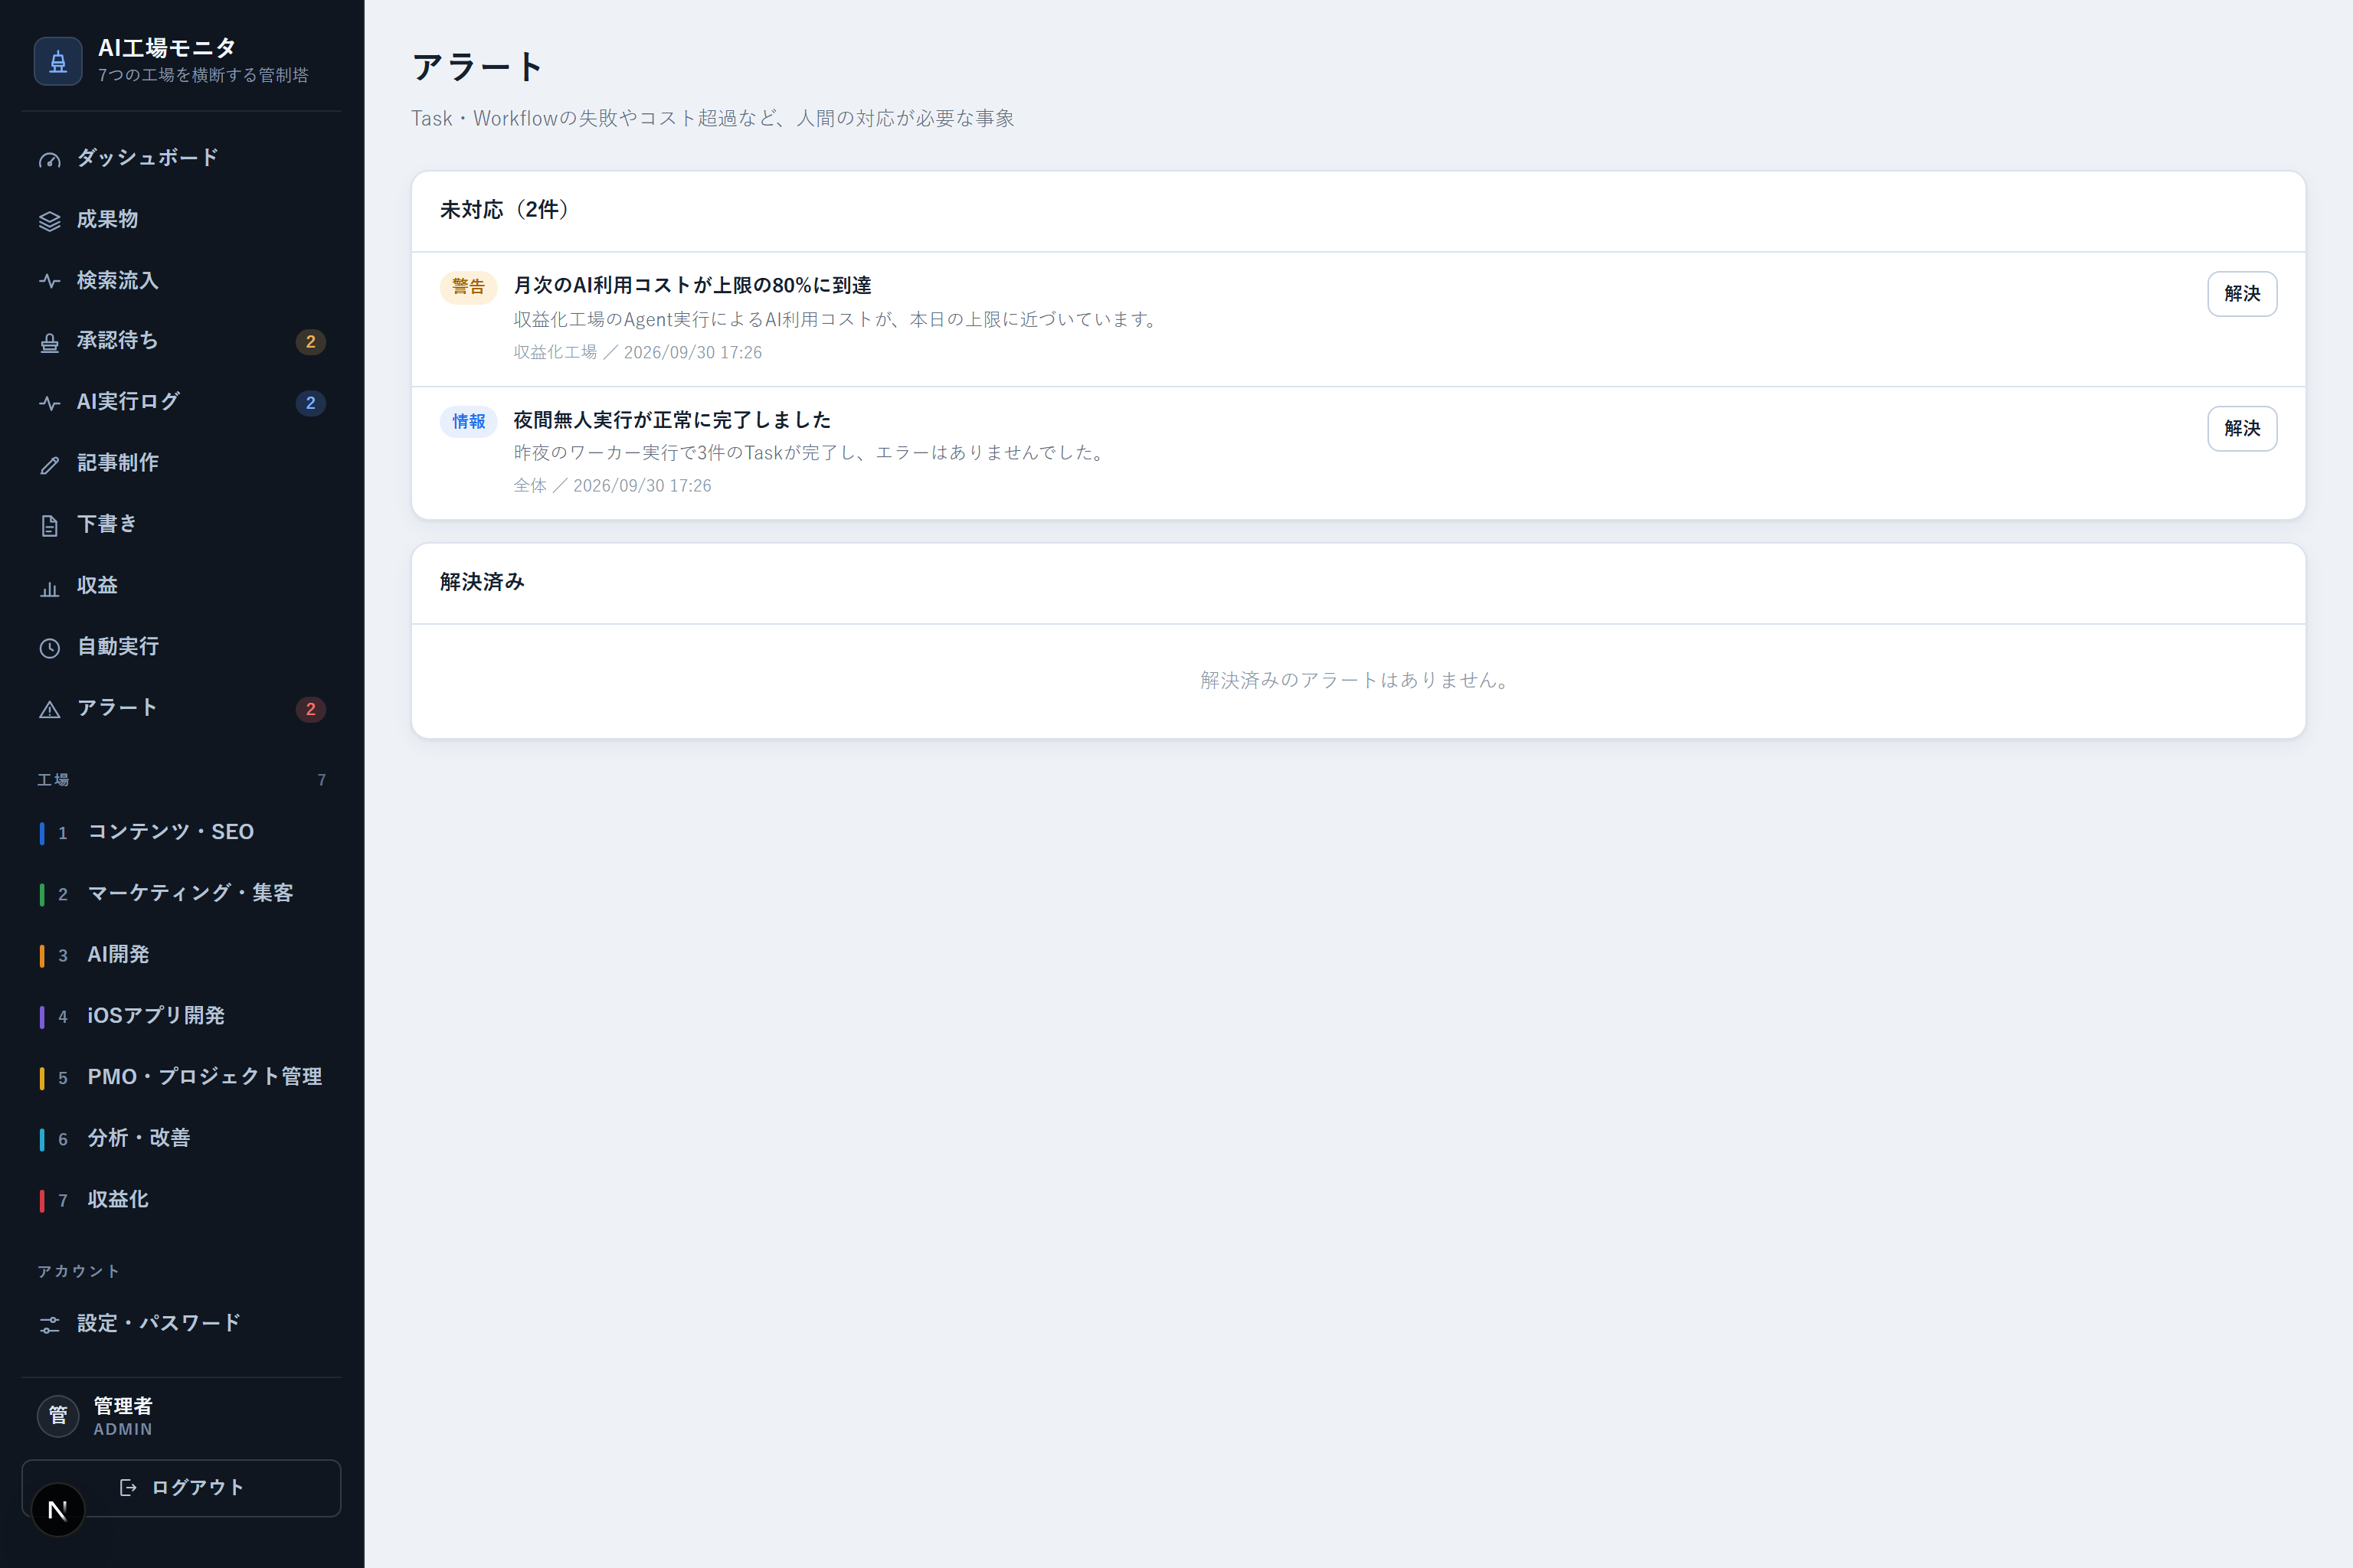Click the 警告 tag label
This screenshot has height=1568, width=2353.
pyautogui.click(x=468, y=287)
